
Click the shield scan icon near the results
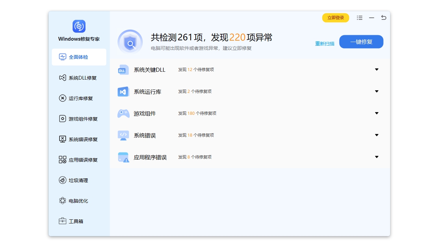(130, 41)
